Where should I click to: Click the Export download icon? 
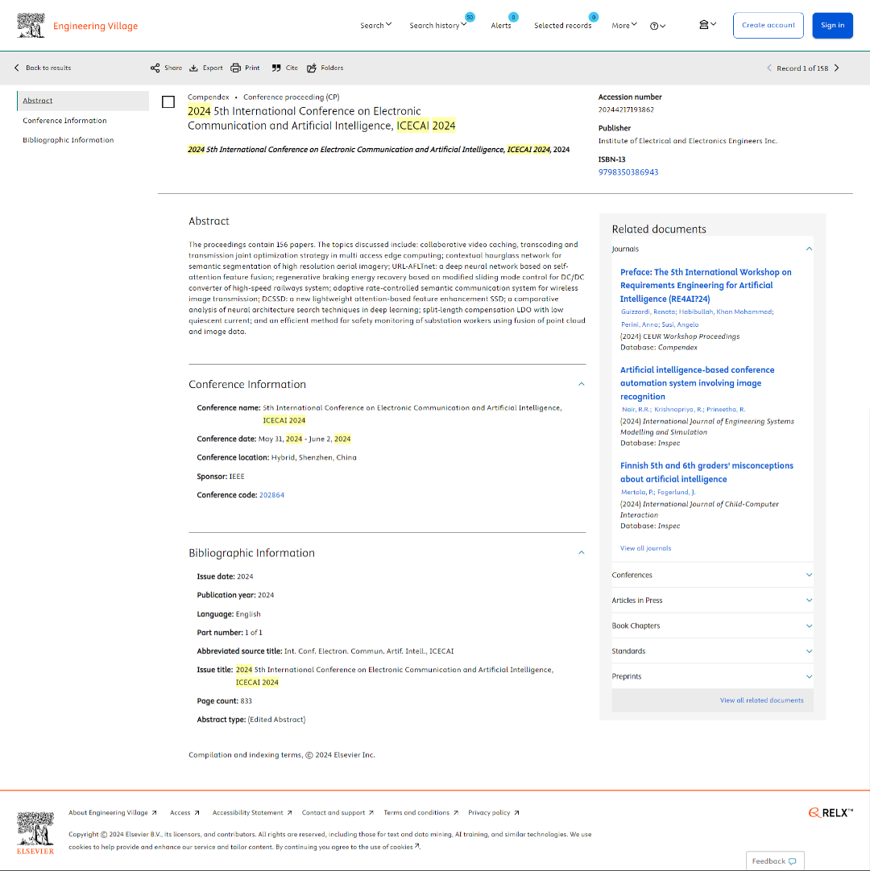click(x=193, y=68)
